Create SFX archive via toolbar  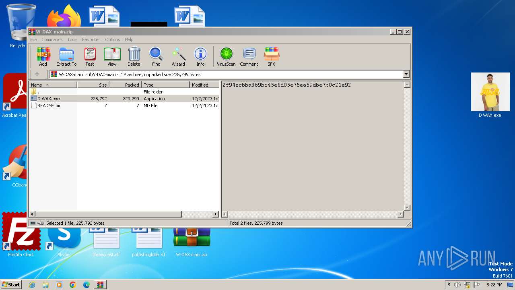pos(272,57)
